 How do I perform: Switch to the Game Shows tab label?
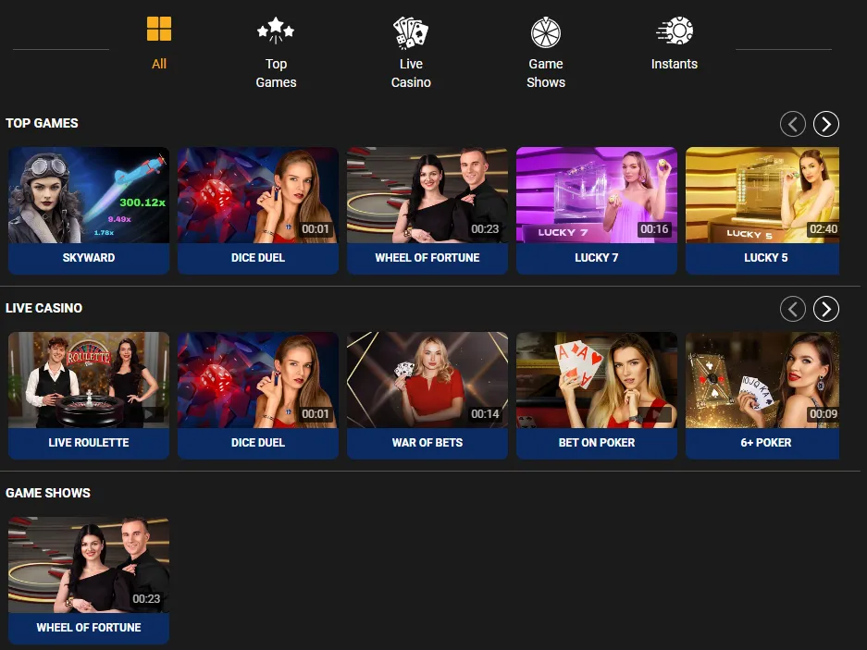tap(546, 73)
